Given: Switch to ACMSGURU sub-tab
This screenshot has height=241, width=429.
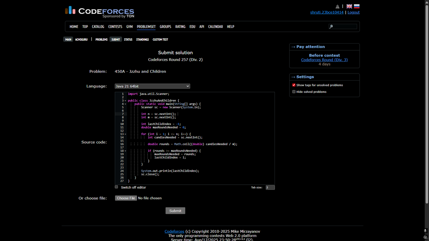Looking at the screenshot, I should click(x=81, y=39).
